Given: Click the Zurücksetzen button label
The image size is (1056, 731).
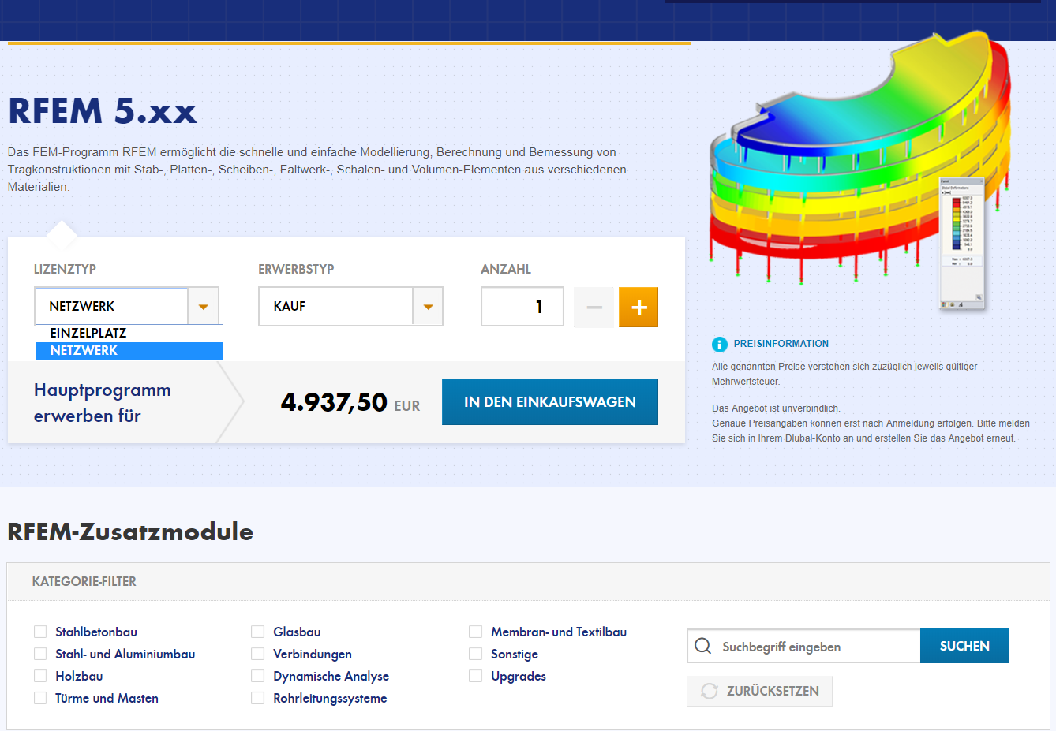Looking at the screenshot, I should point(773,691).
